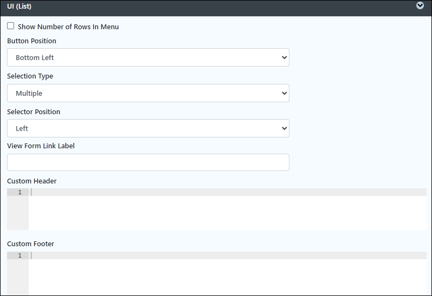This screenshot has height=296, width=432.
Task: Select line number 1 in Custom Footer gutter
Action: click(19, 255)
